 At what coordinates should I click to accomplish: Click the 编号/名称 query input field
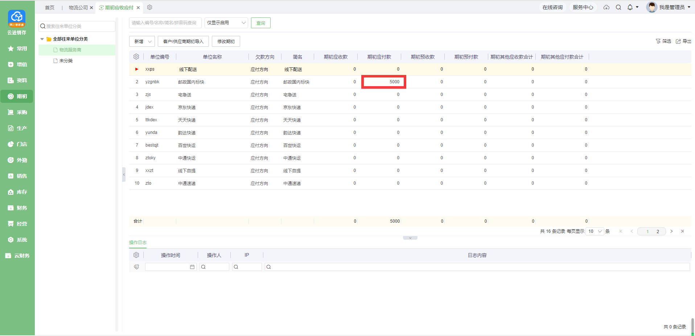(x=165, y=23)
